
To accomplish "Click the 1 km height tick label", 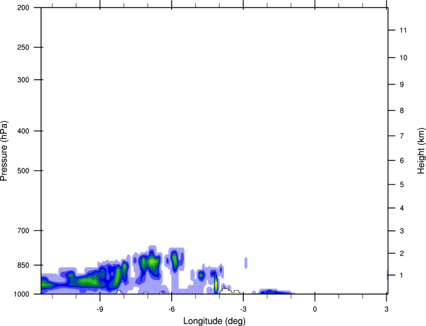I will pyautogui.click(x=401, y=275).
